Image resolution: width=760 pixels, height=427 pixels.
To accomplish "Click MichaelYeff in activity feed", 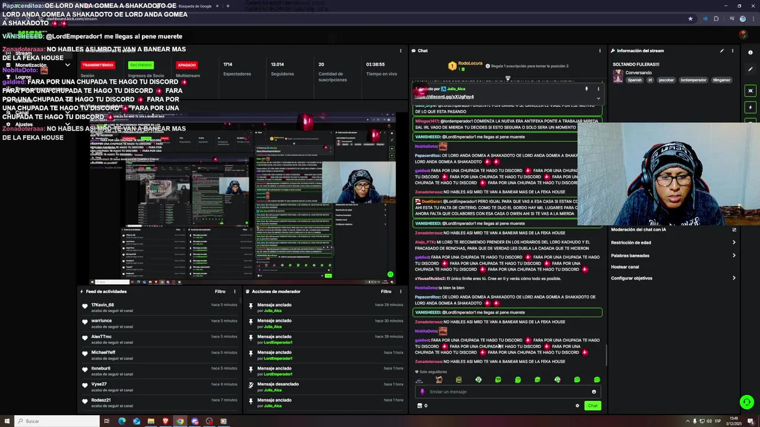I will (103, 352).
